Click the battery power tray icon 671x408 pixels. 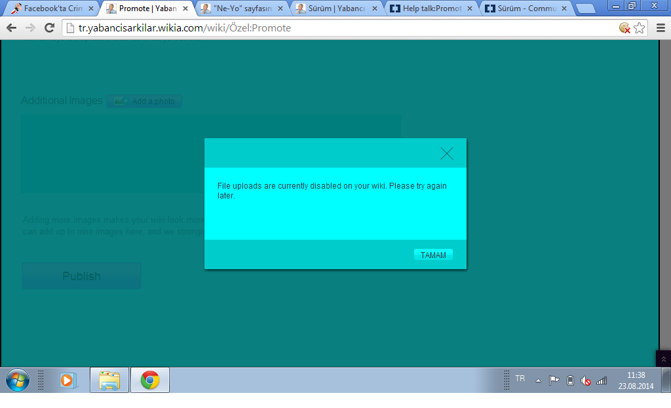click(x=570, y=380)
